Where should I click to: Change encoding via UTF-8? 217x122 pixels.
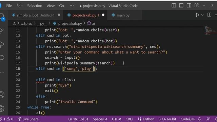(x=117, y=119)
